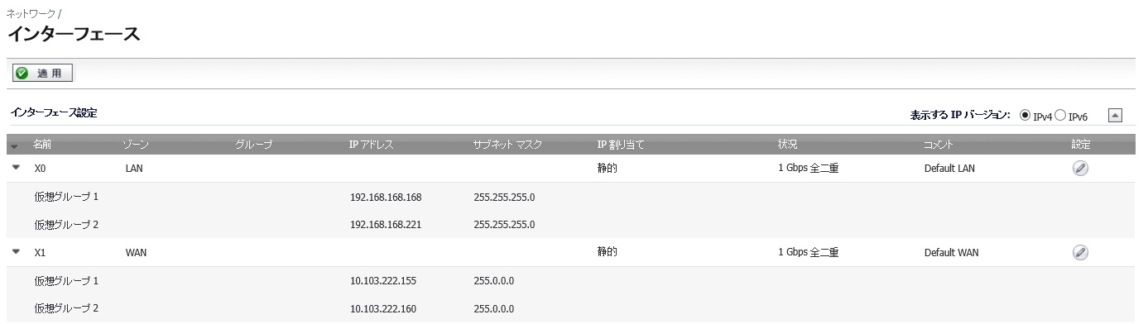Collapse the X0 interface row
1148x324 pixels.
[x=17, y=168]
